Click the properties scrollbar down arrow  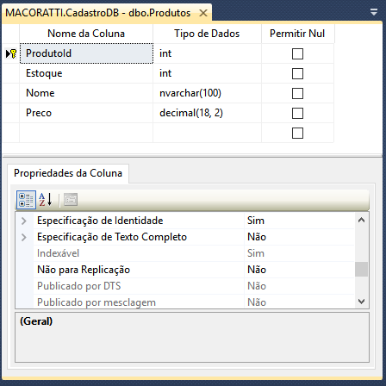(x=361, y=302)
